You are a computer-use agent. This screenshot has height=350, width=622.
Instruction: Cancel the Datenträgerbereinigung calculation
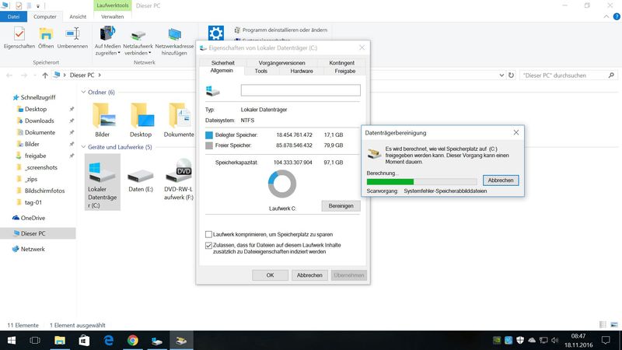(x=501, y=180)
